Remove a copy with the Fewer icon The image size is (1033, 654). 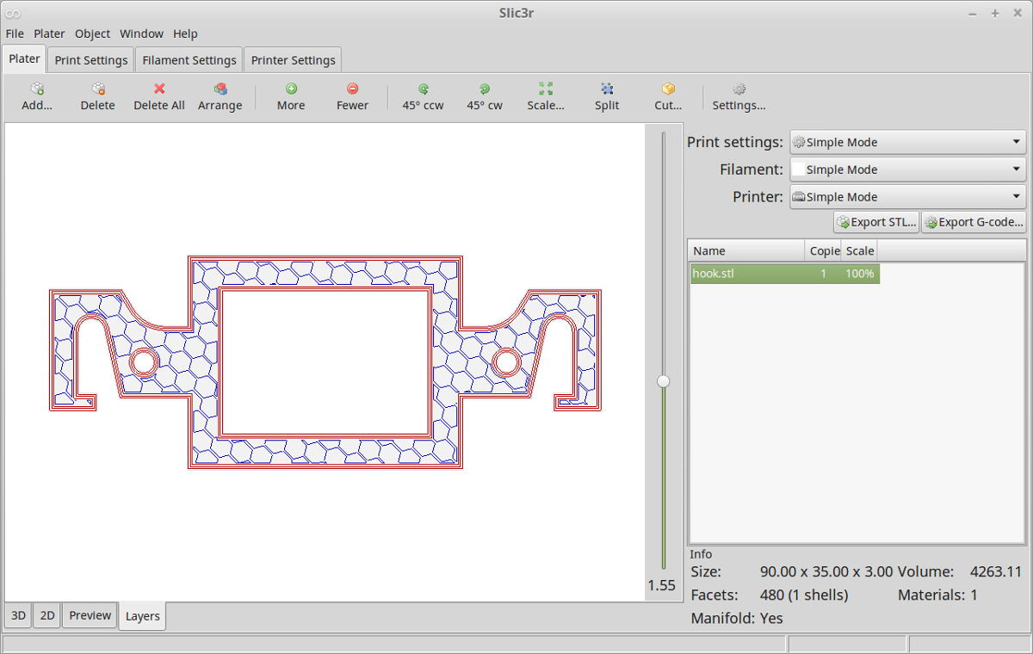point(352,89)
